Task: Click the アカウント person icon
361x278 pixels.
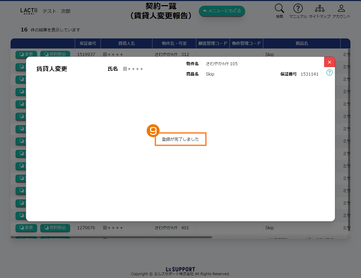Action: tap(341, 9)
